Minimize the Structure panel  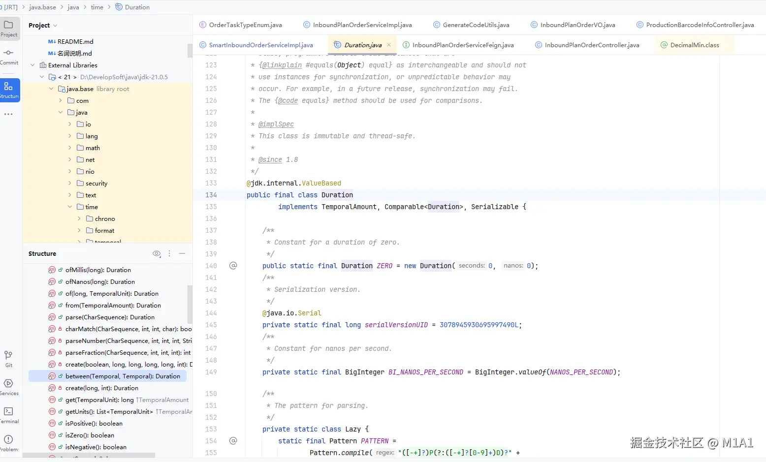click(182, 254)
